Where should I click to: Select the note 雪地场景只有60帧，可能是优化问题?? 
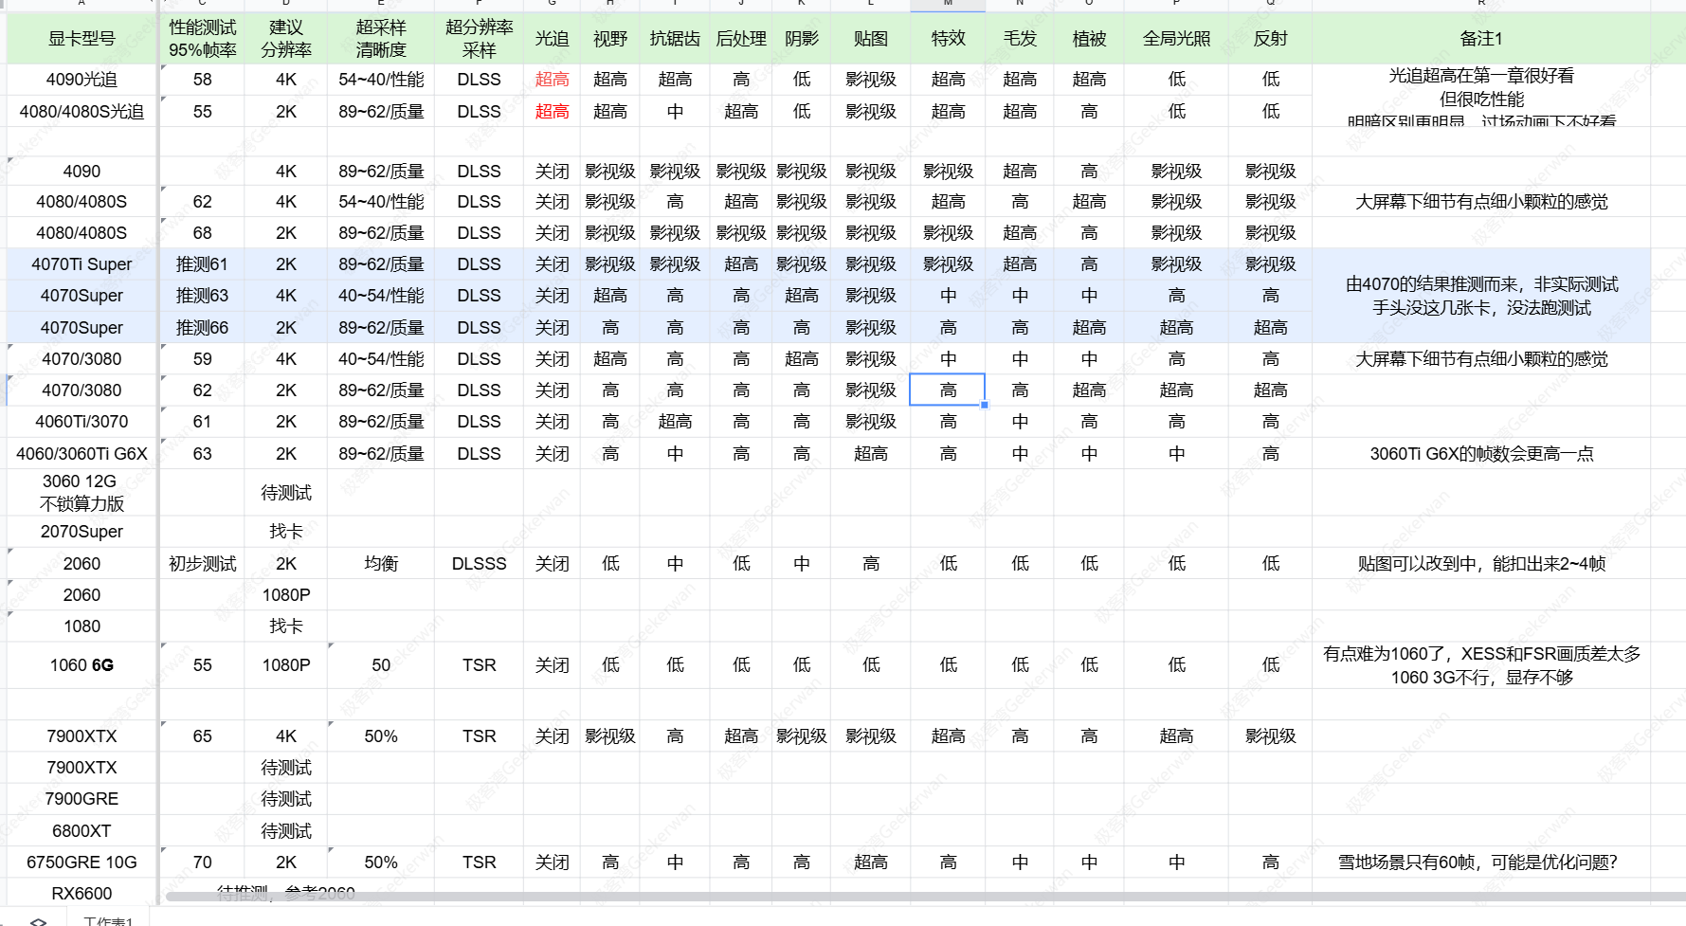click(x=1481, y=862)
